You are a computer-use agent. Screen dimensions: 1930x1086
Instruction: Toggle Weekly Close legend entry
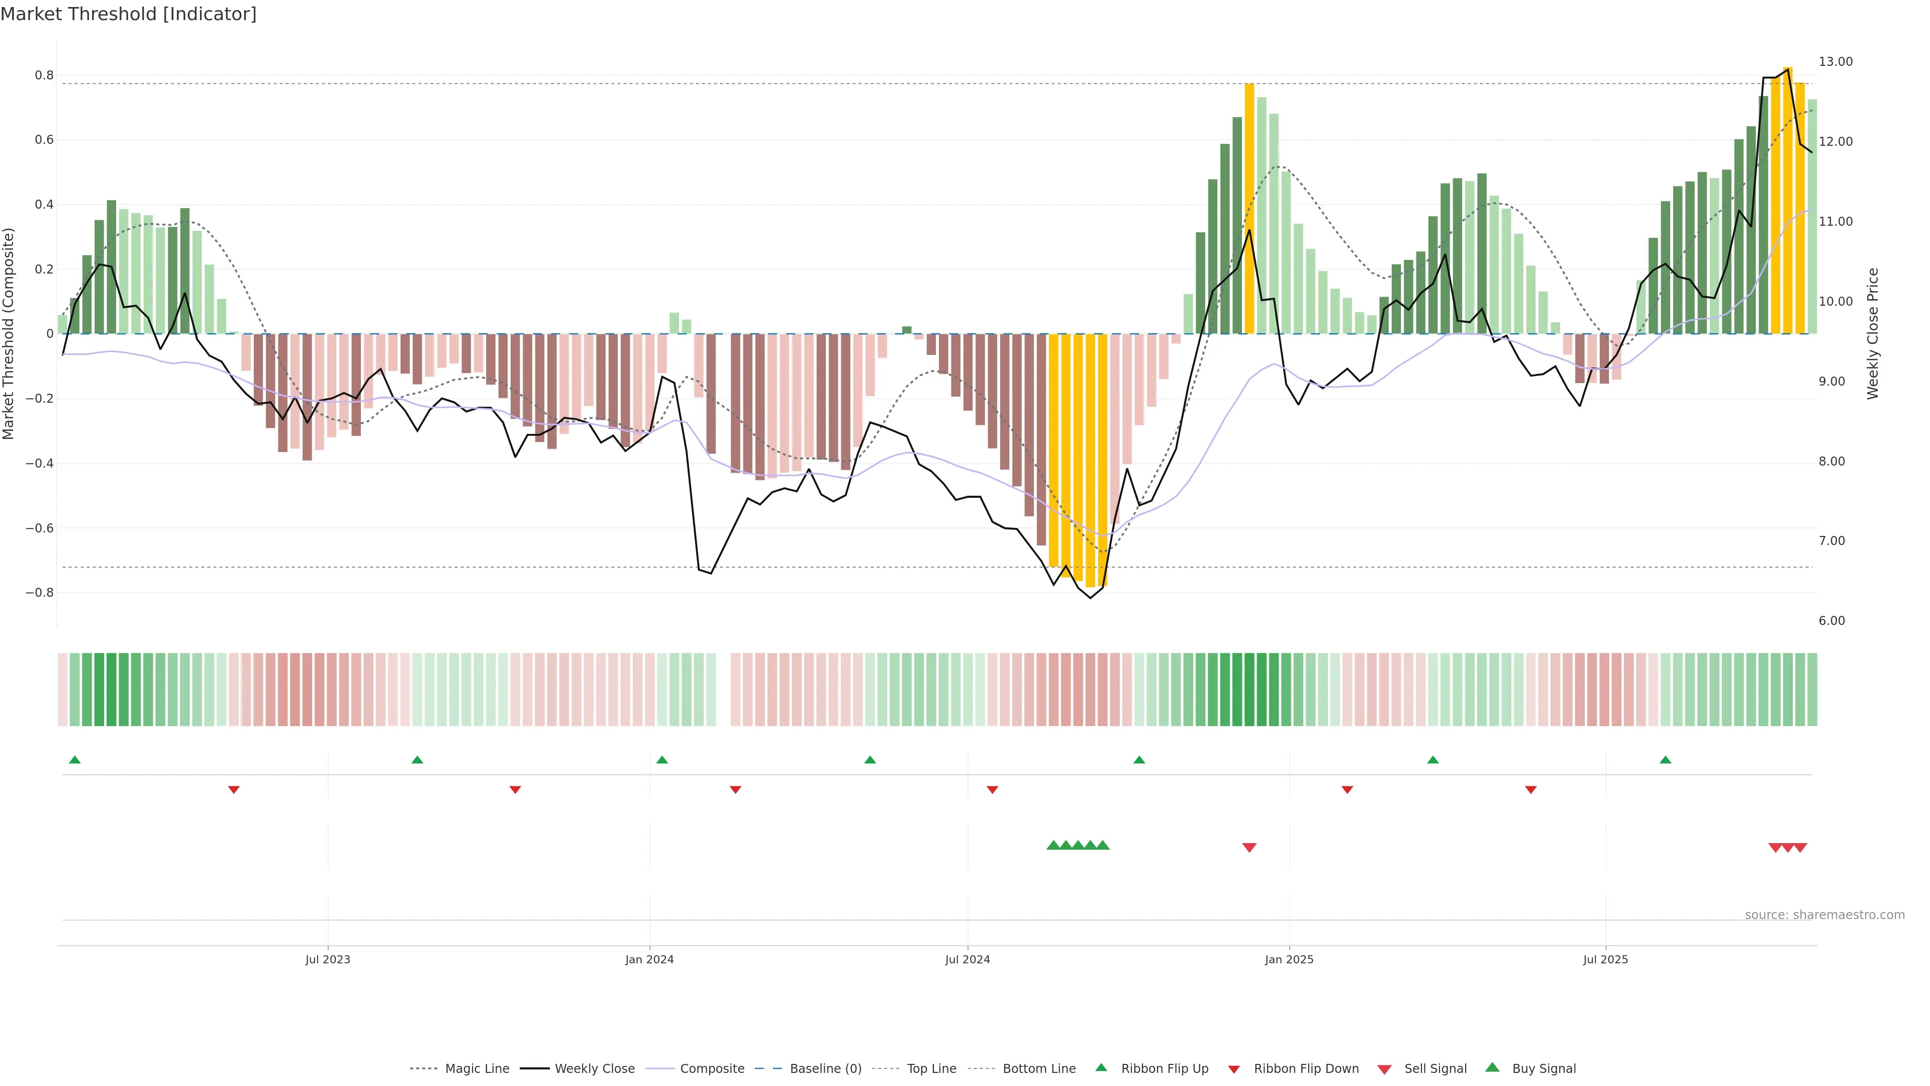click(x=594, y=1069)
